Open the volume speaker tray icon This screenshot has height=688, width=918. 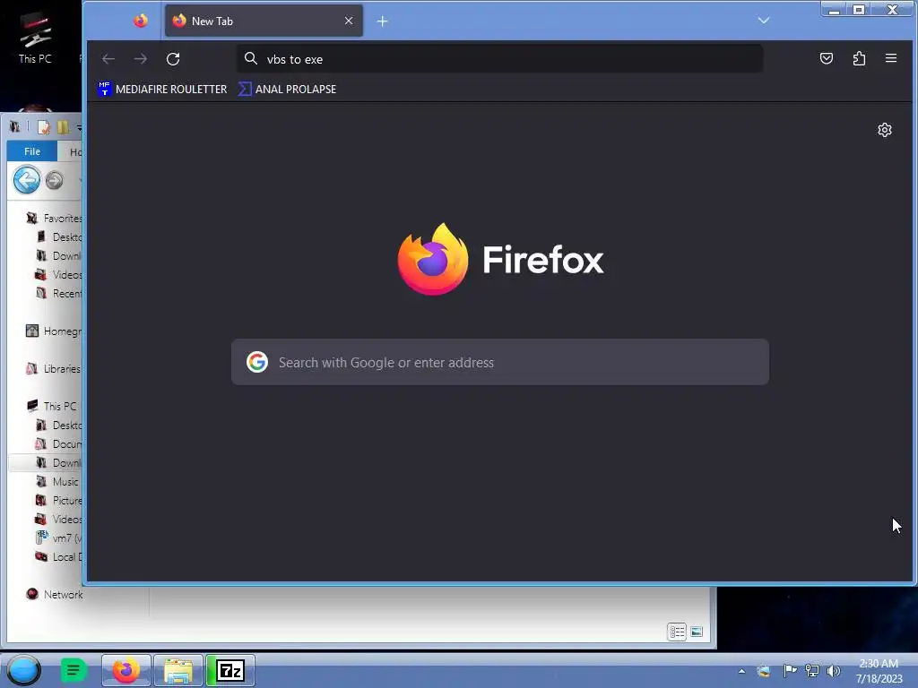(833, 670)
